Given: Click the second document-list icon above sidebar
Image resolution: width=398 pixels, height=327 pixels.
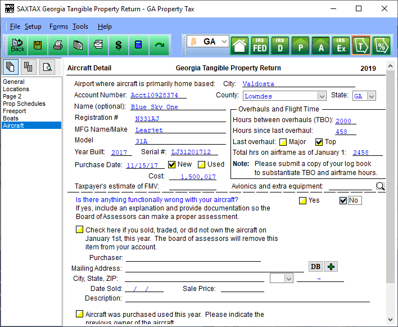Looking at the screenshot, I should 29,67.
